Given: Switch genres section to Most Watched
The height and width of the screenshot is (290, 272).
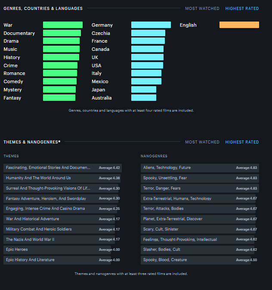Looking at the screenshot, I should click(x=202, y=9).
